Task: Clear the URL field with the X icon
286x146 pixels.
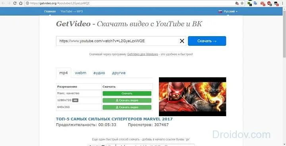Action: pos(182,41)
